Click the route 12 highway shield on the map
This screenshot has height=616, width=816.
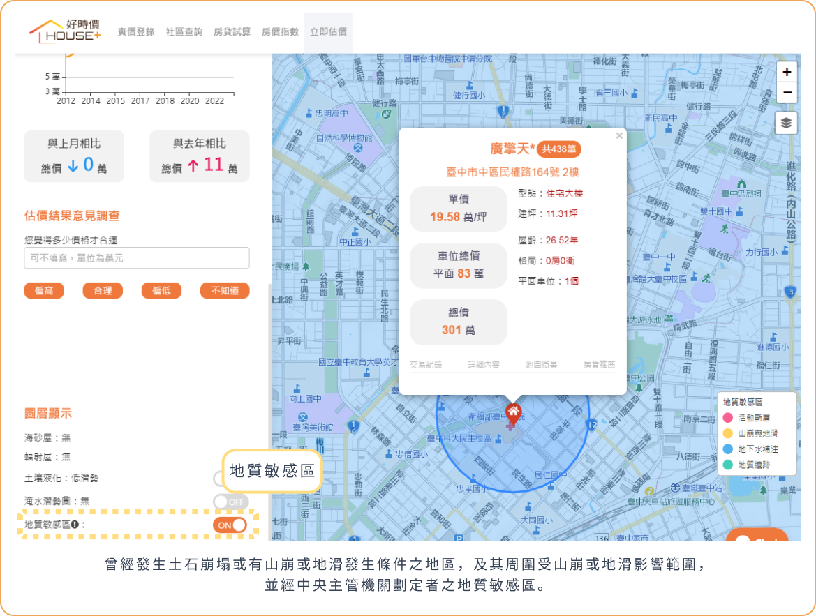click(592, 424)
